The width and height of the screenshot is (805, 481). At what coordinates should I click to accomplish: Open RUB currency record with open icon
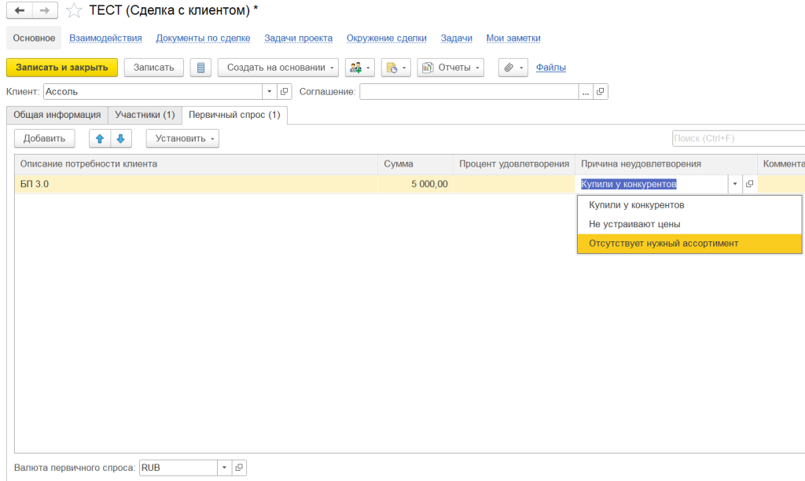coord(239,468)
